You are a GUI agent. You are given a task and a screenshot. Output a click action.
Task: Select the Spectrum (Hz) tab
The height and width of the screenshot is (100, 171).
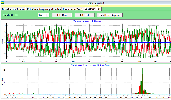click(x=92, y=9)
